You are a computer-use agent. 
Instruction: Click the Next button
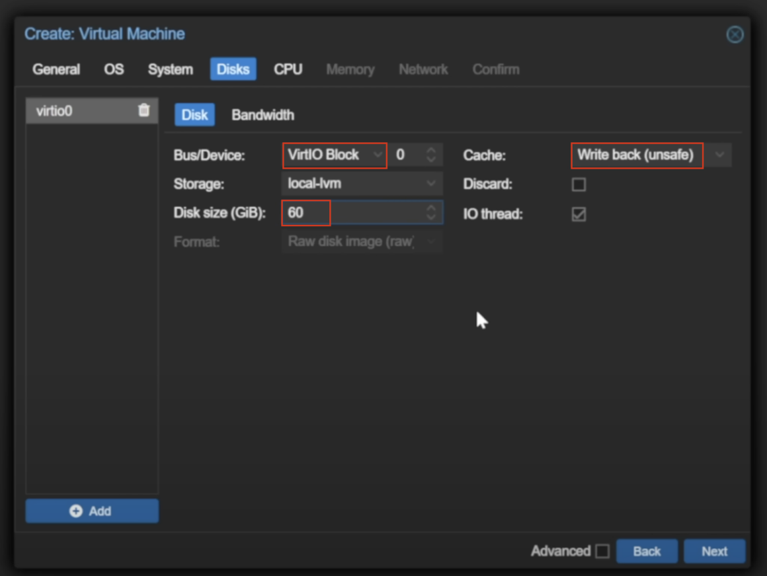coord(714,552)
